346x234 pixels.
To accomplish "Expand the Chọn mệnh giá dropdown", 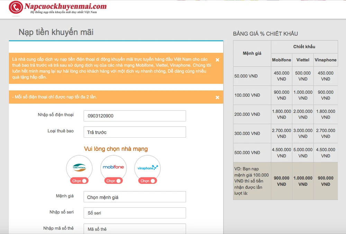I will pyautogui.click(x=135, y=197).
